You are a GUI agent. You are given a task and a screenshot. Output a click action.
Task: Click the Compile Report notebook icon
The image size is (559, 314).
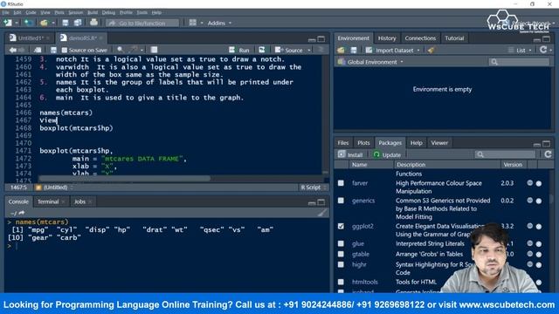[x=154, y=50]
